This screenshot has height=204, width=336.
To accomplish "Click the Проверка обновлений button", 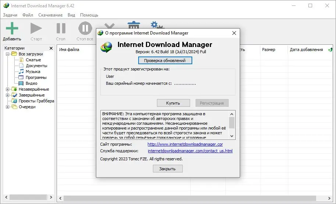I will coord(165,61).
